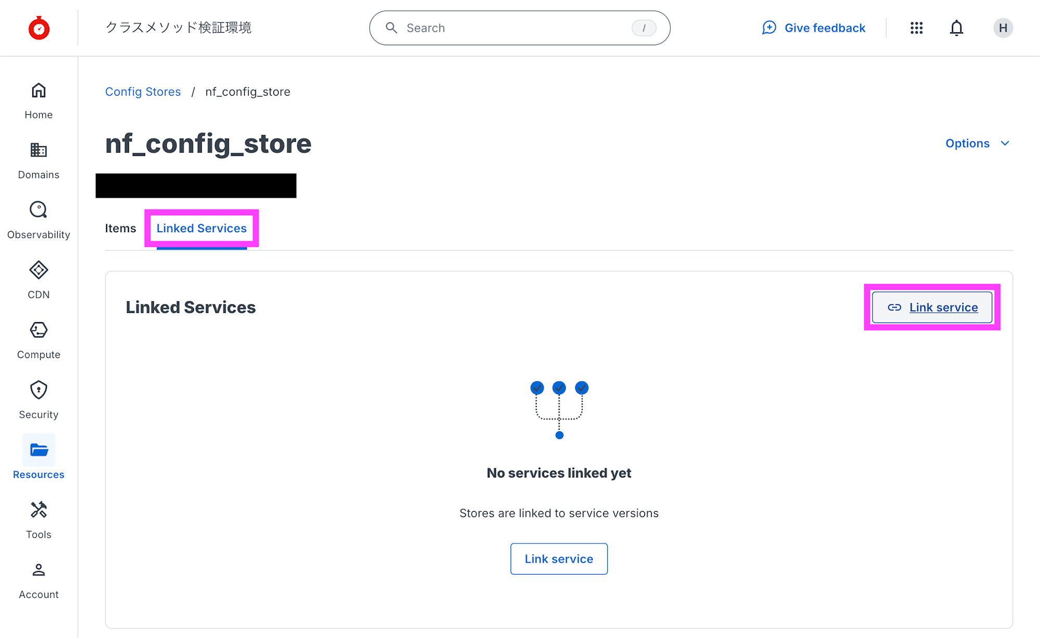Click the Link service button with chain icon

[932, 308]
